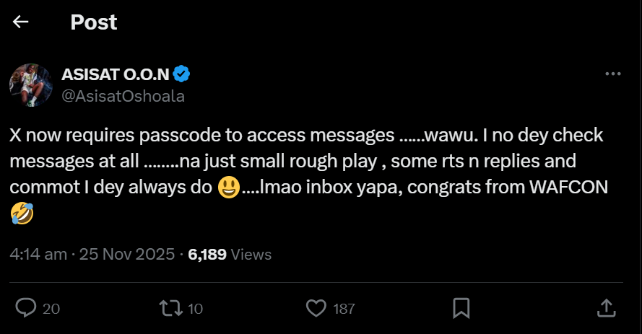
Task: Click the reply count of 20
Action: tap(51, 309)
